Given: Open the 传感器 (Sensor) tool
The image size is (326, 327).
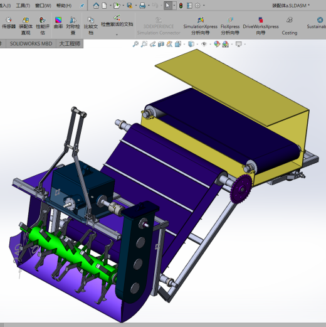Looking at the screenshot, I should [x=9, y=23].
